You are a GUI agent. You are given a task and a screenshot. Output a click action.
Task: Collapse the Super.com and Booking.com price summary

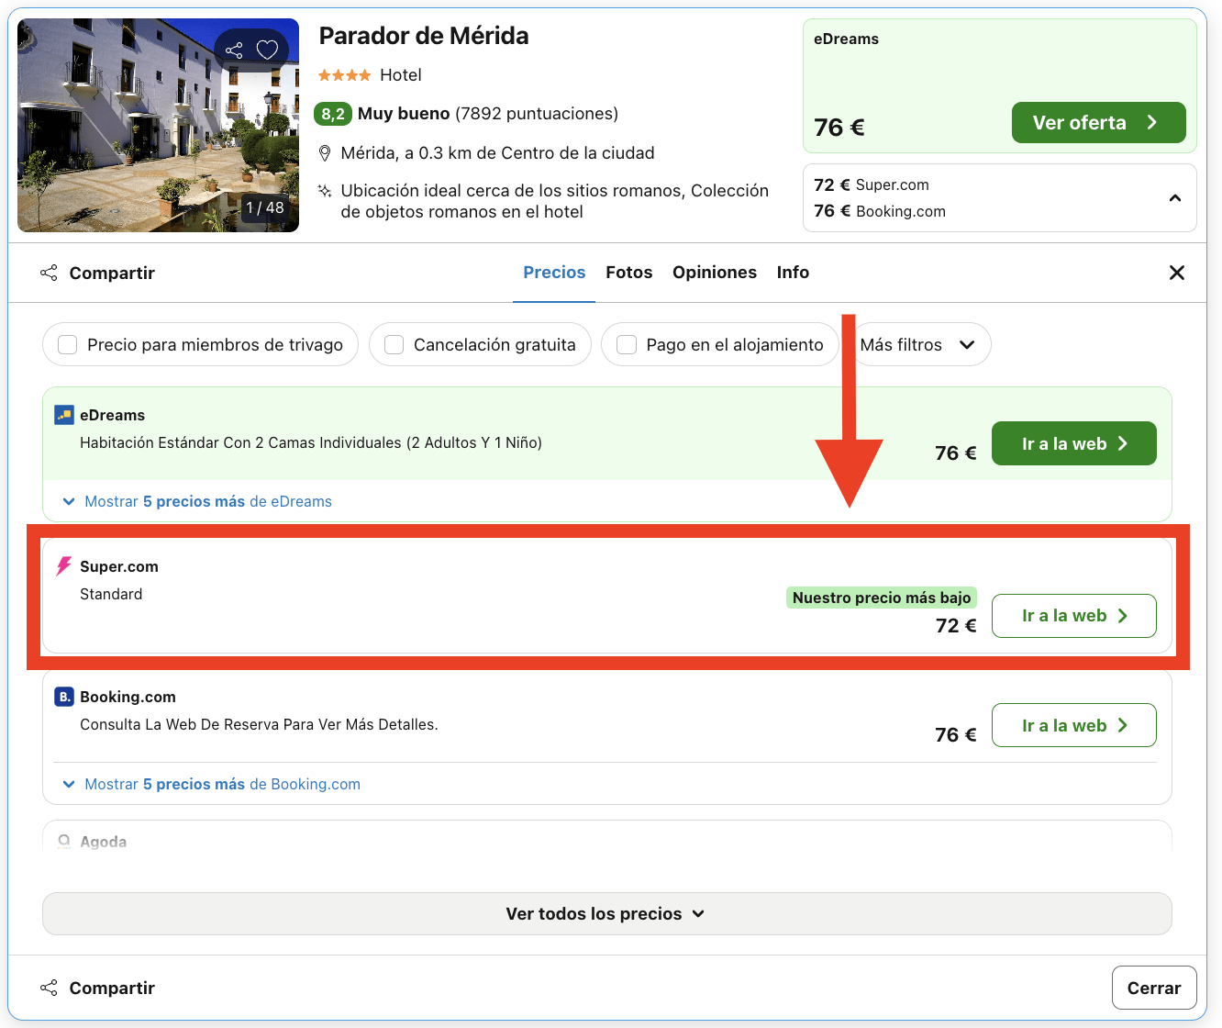[x=1175, y=197]
